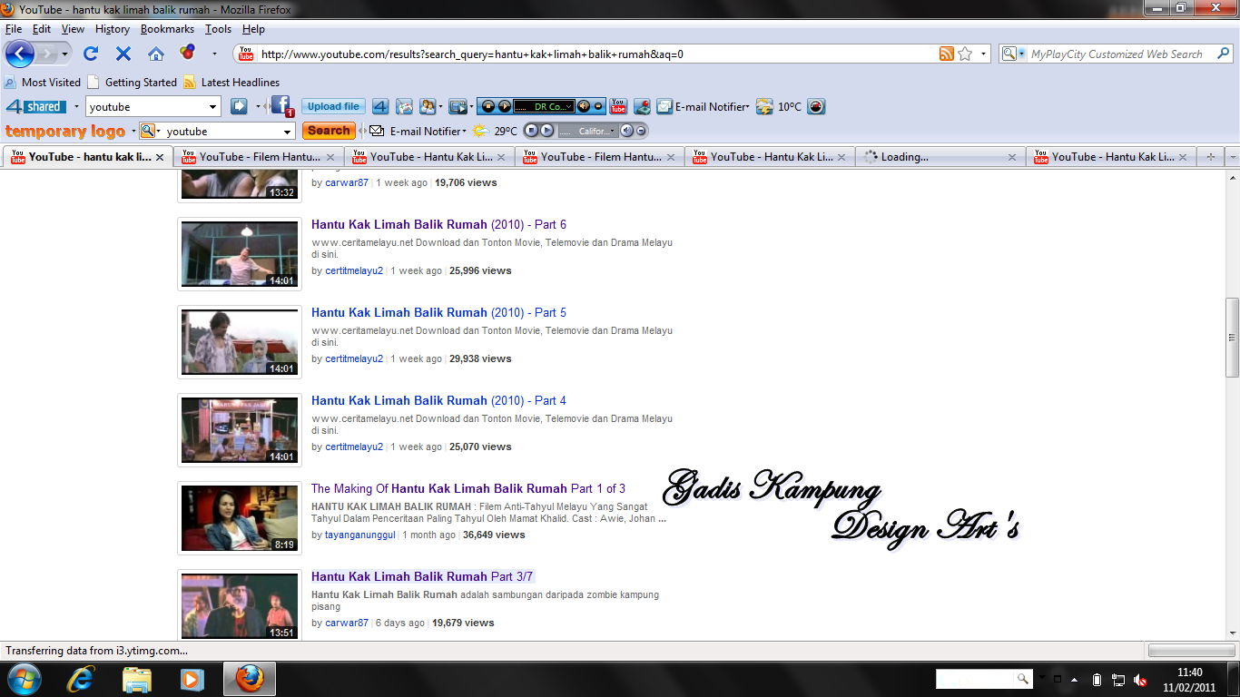This screenshot has width=1240, height=697.
Task: Switch to the Loading... tab
Action: click(x=940, y=157)
